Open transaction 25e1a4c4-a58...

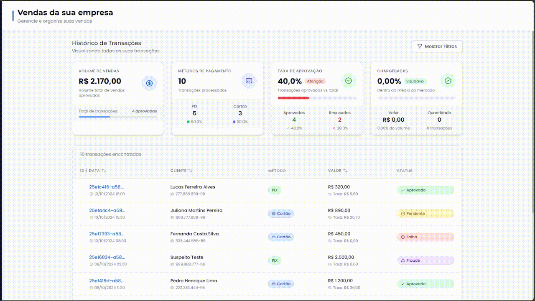point(107,210)
